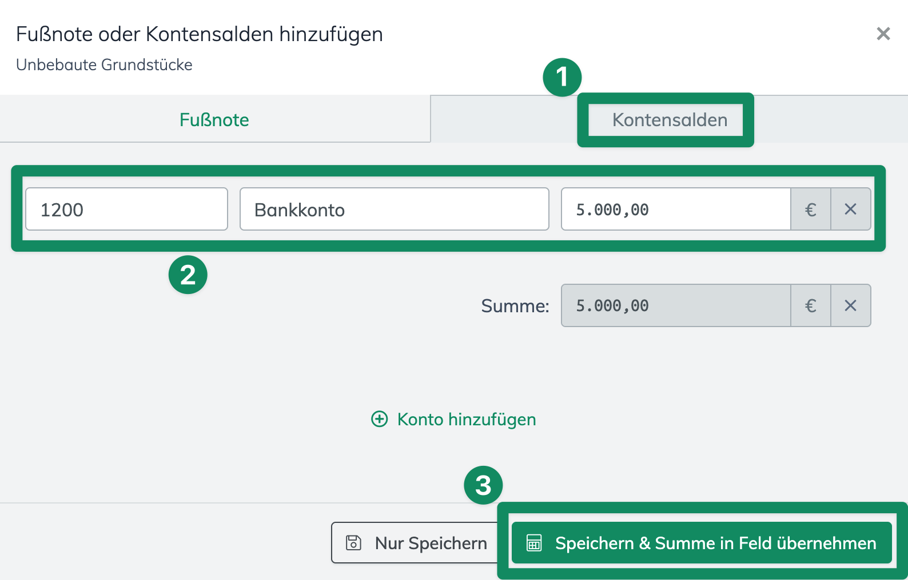
Task: Click the calculator icon in the green button
Action: pos(533,543)
